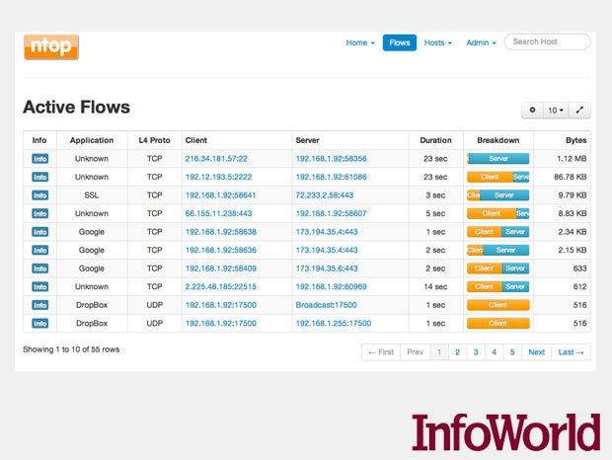Expand the Home dropdown menu
Image resolution: width=612 pixels, height=460 pixels.
[x=360, y=42]
